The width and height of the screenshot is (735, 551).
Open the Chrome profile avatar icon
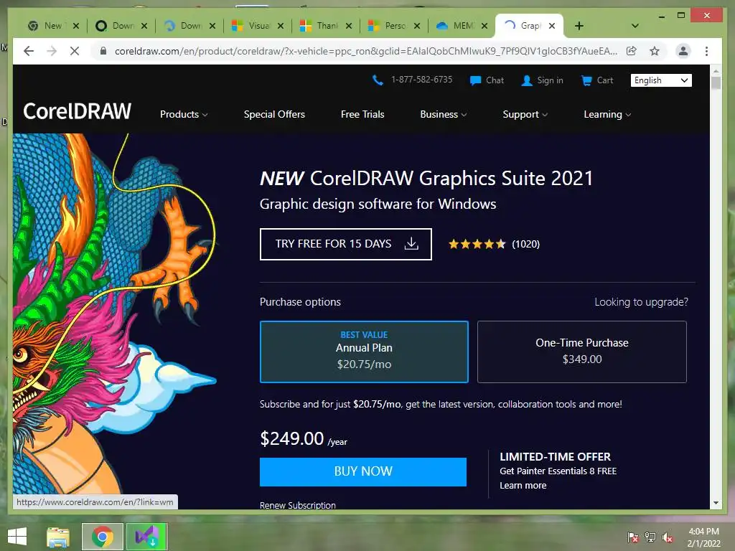683,51
